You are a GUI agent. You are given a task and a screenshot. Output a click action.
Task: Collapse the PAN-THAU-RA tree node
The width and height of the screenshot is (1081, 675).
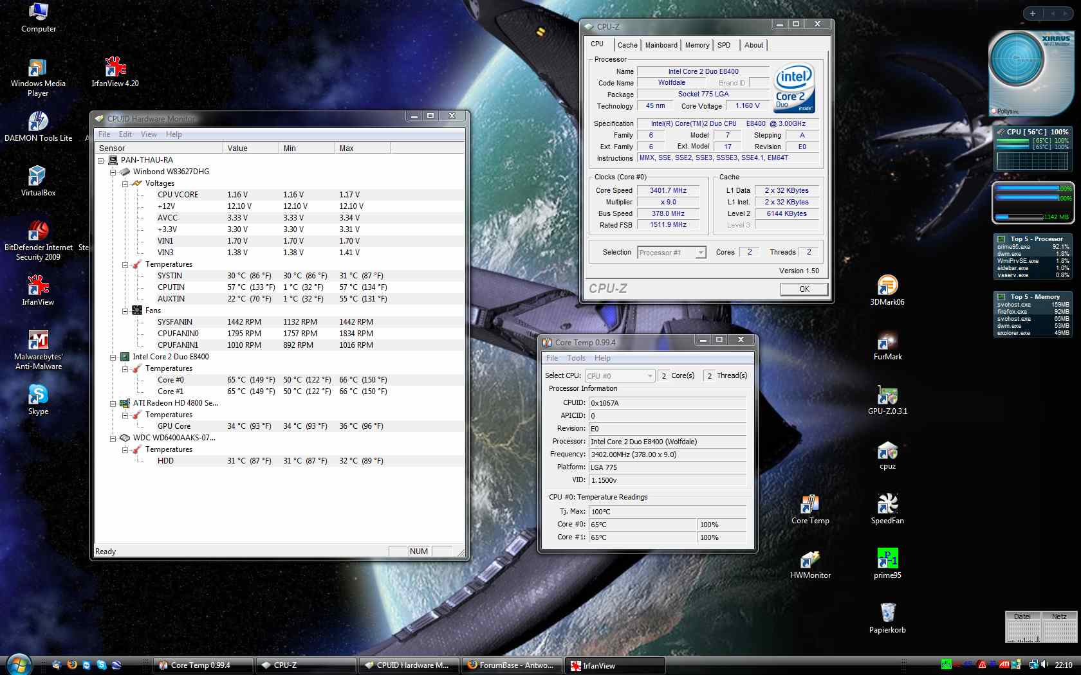101,160
